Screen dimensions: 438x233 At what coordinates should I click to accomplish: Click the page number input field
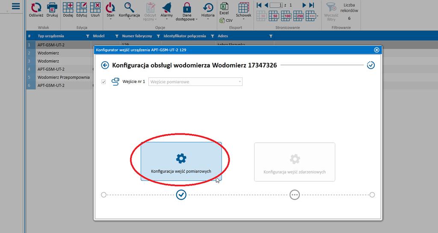pos(276,5)
